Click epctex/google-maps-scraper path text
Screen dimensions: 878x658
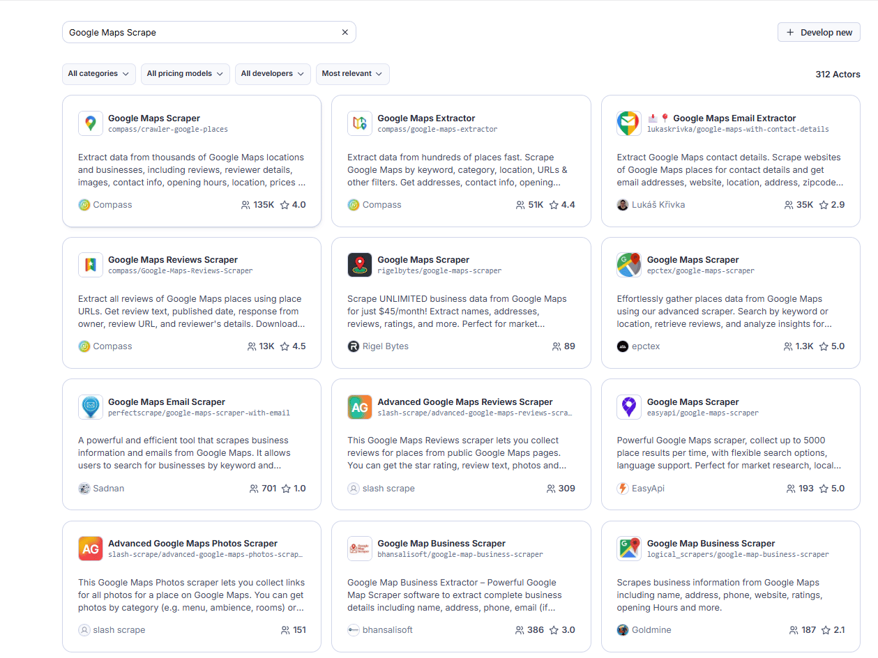pyautogui.click(x=701, y=271)
